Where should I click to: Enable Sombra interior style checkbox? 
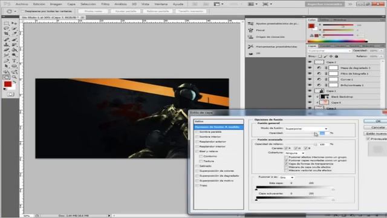pos(197,137)
